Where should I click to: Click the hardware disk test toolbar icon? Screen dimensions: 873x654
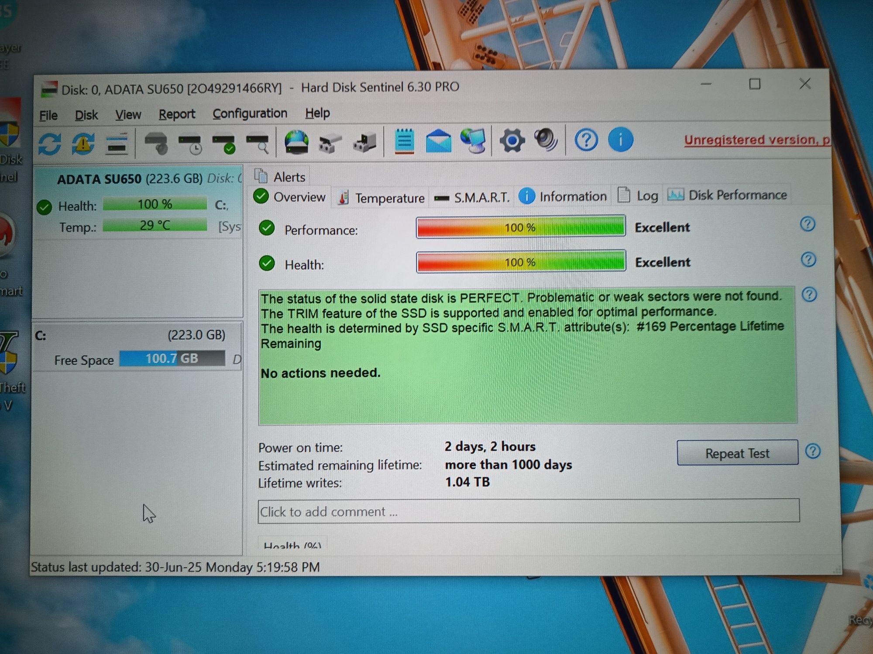coord(156,143)
